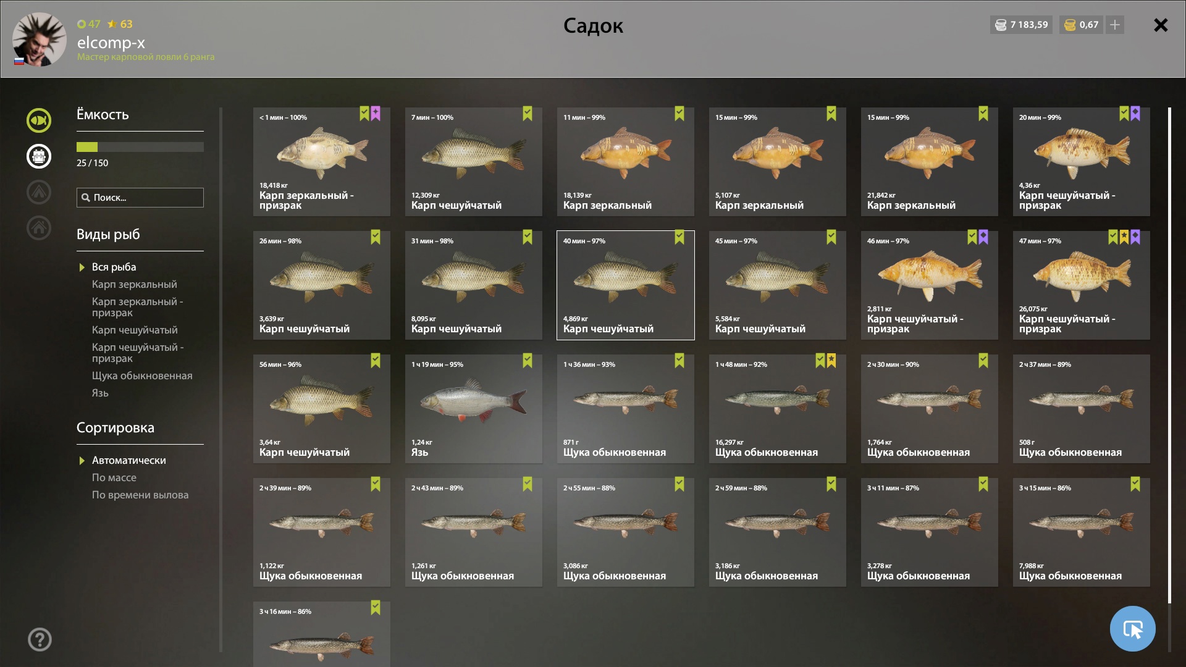Click the capacity progress bar 25 / 150
Viewport: 1186px width, 667px height.
tap(140, 147)
